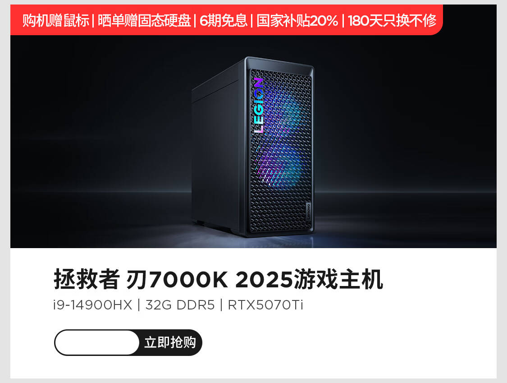The image size is (507, 383).
Task: Click the 180天只换不修 warranty offer
Action: point(392,21)
